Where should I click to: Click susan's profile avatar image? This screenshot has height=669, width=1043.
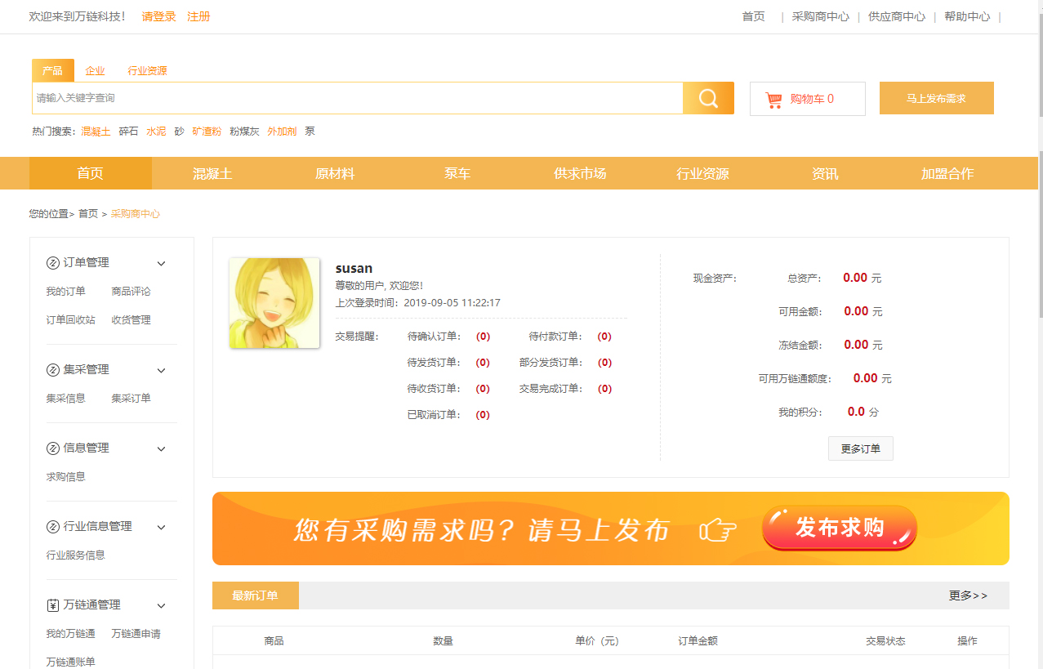pyautogui.click(x=274, y=303)
